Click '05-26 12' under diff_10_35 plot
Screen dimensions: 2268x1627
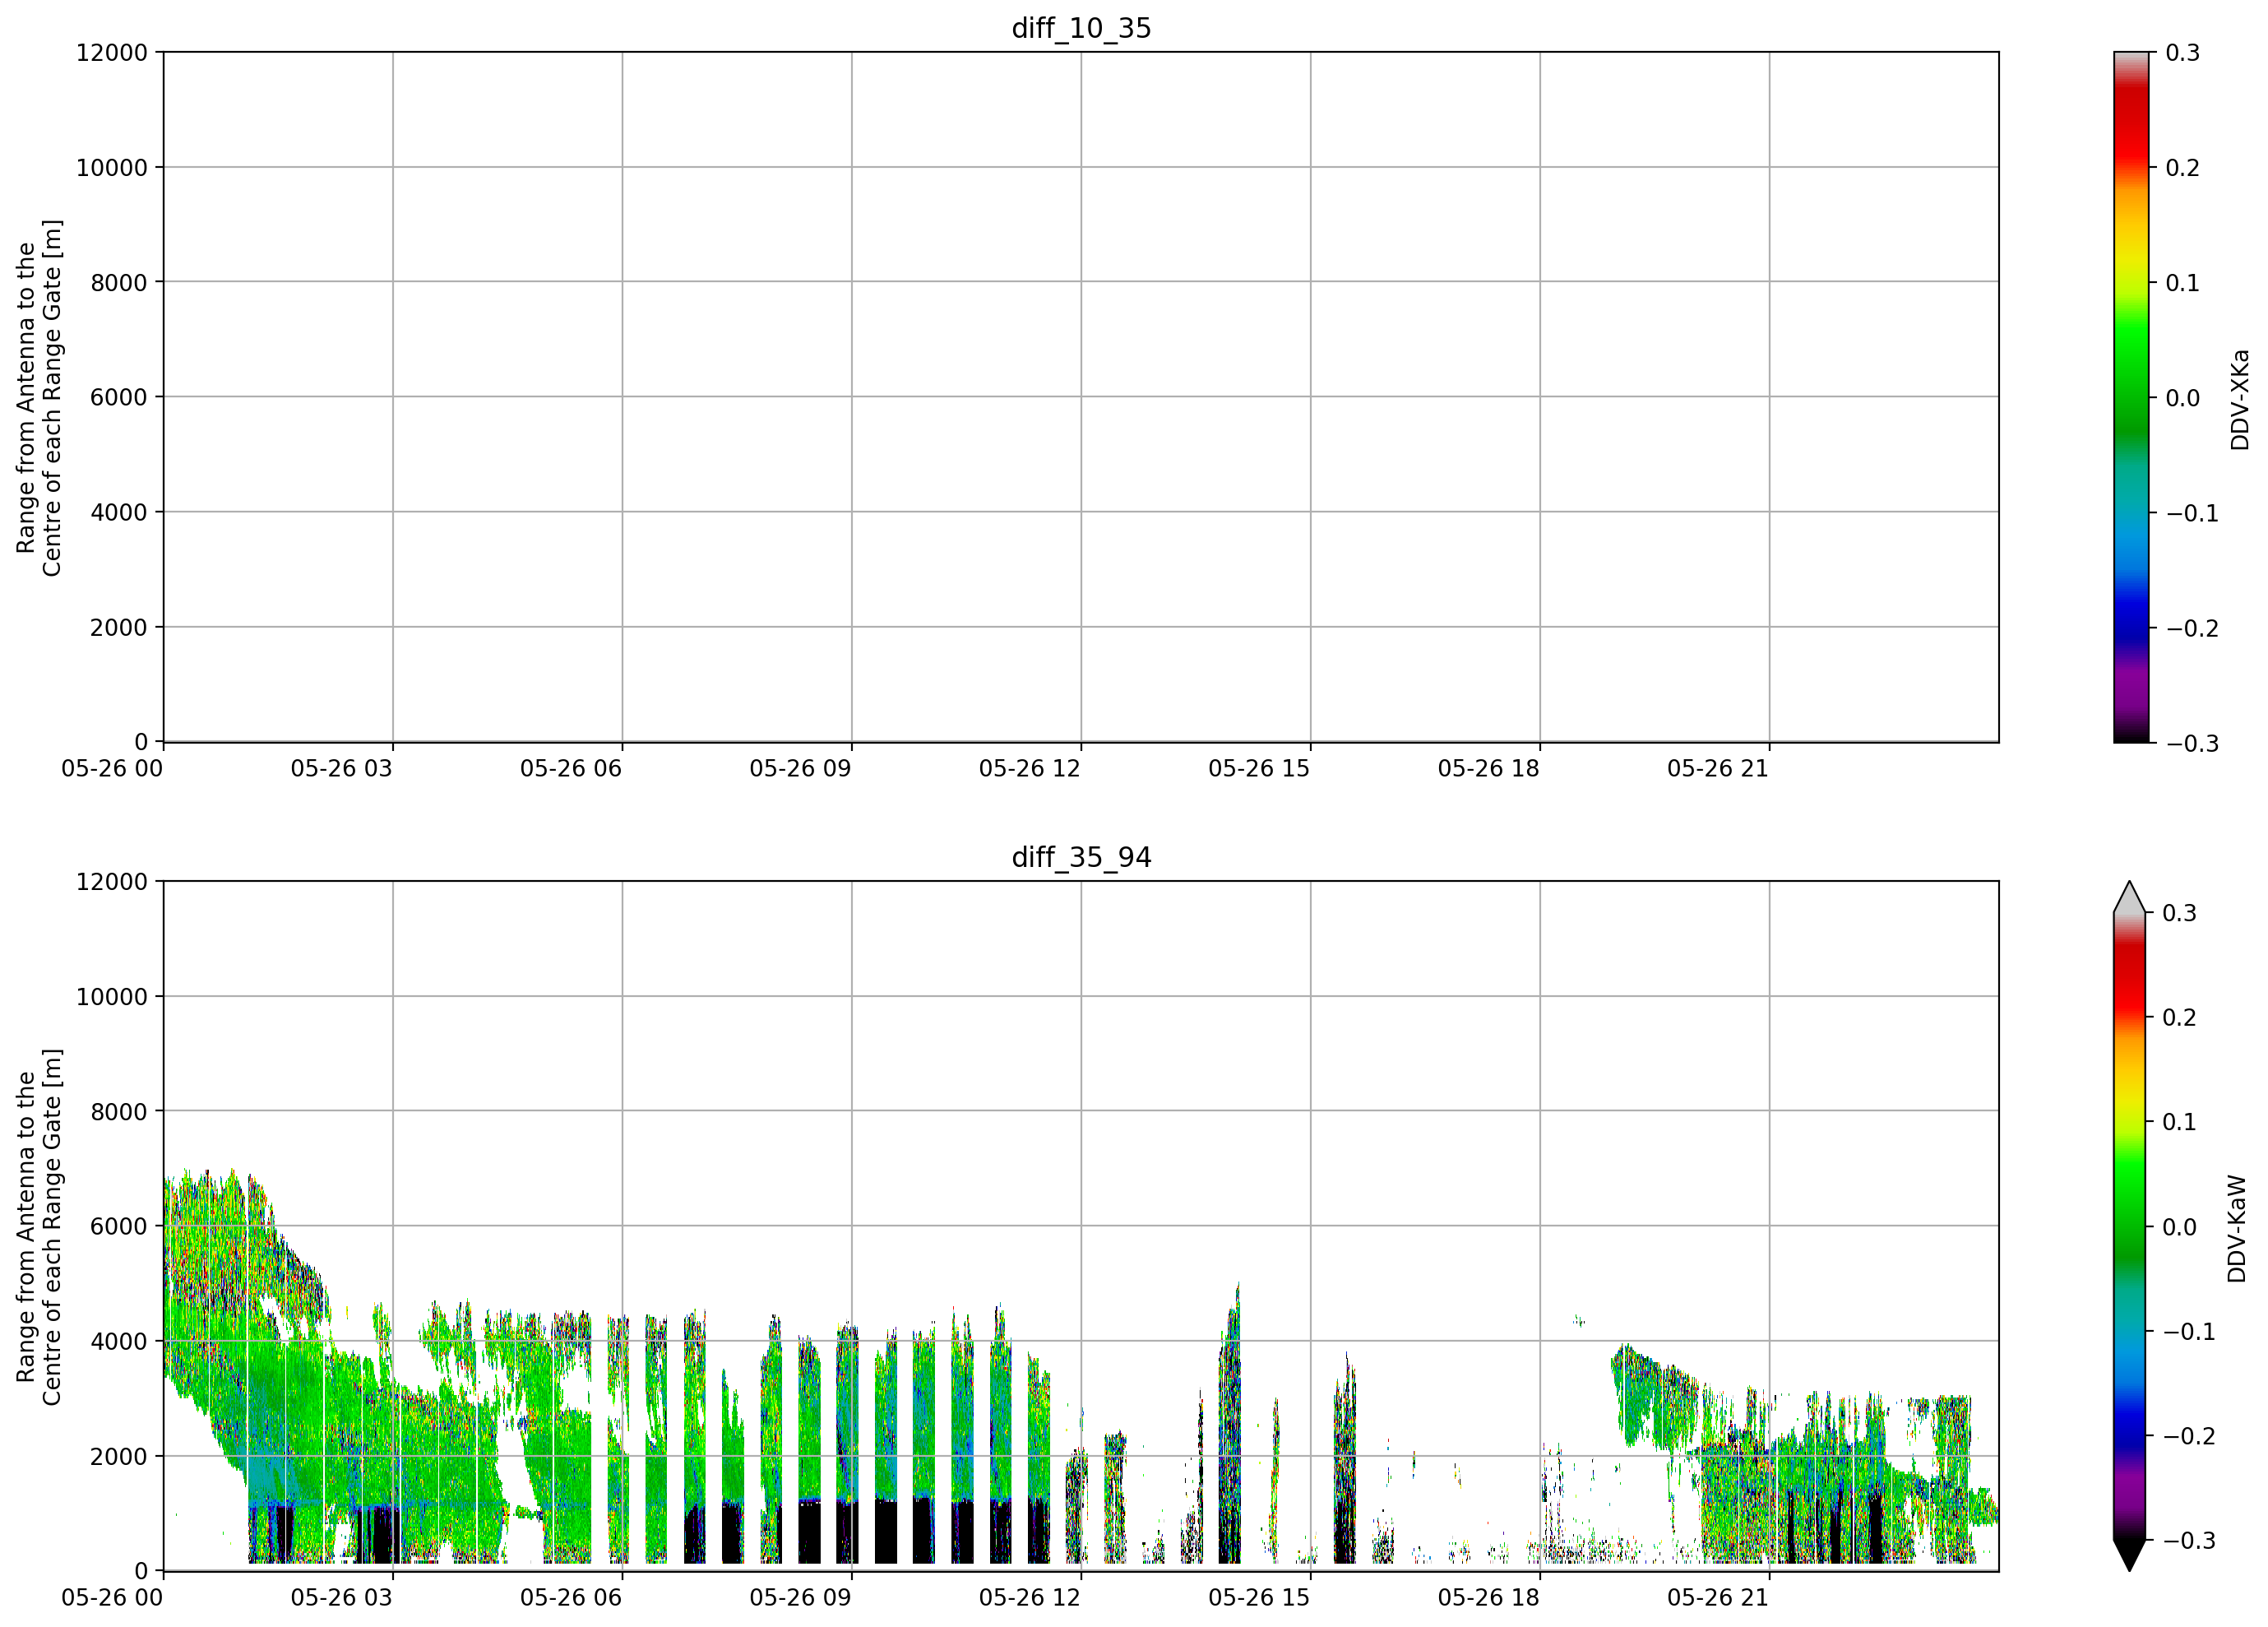(1030, 768)
